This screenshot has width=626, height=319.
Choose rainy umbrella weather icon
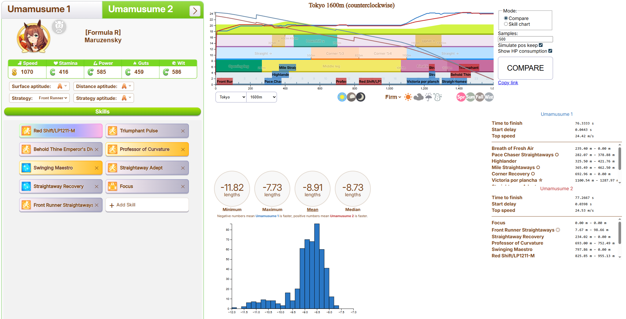click(428, 97)
